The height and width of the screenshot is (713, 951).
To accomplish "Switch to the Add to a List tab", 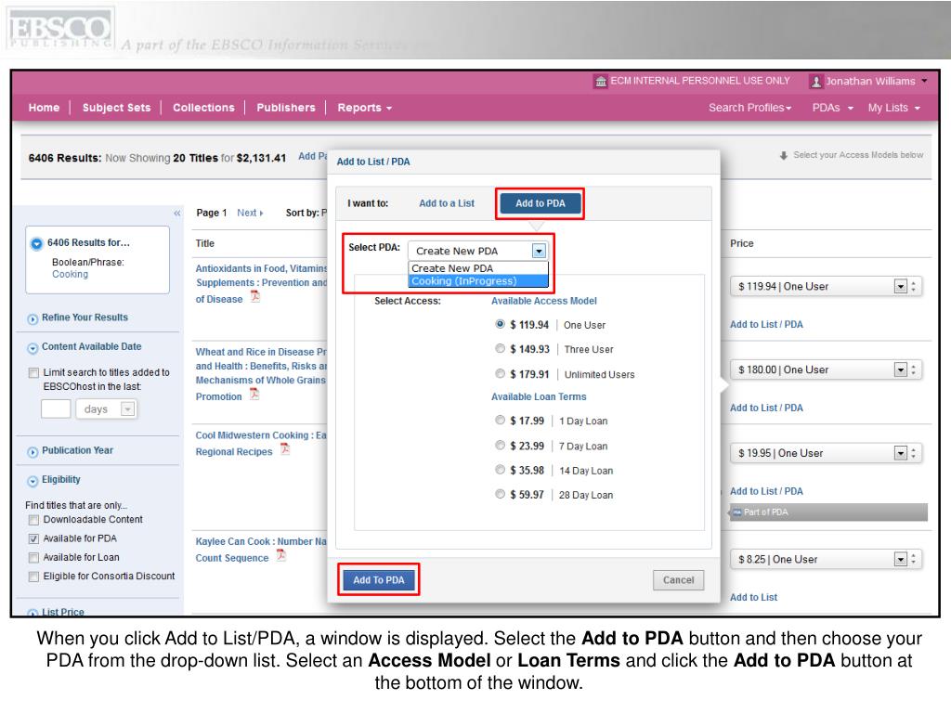I will [x=447, y=203].
